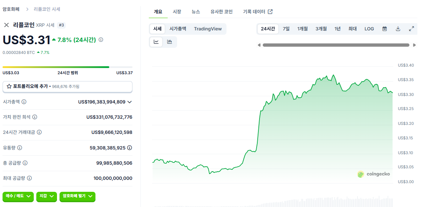Image resolution: width=421 pixels, height=207 pixels.
Task: Click 포트폴리오에 추가 button
Action: tap(68, 86)
